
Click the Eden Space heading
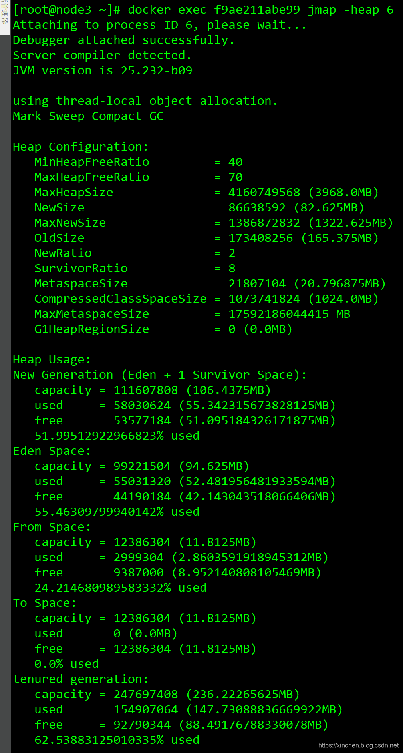tap(52, 451)
